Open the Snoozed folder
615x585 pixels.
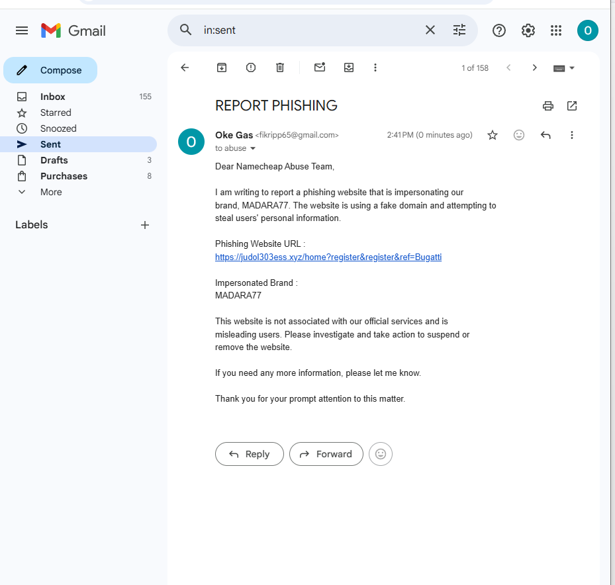[78, 128]
